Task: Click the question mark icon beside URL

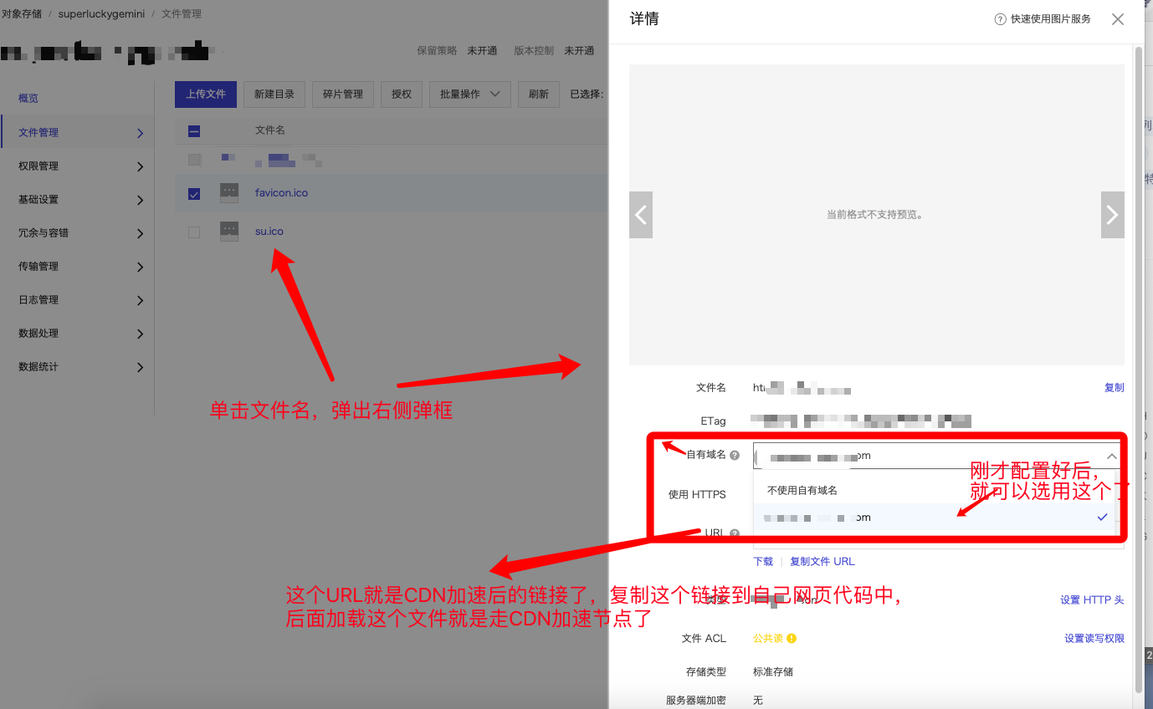Action: [x=735, y=533]
